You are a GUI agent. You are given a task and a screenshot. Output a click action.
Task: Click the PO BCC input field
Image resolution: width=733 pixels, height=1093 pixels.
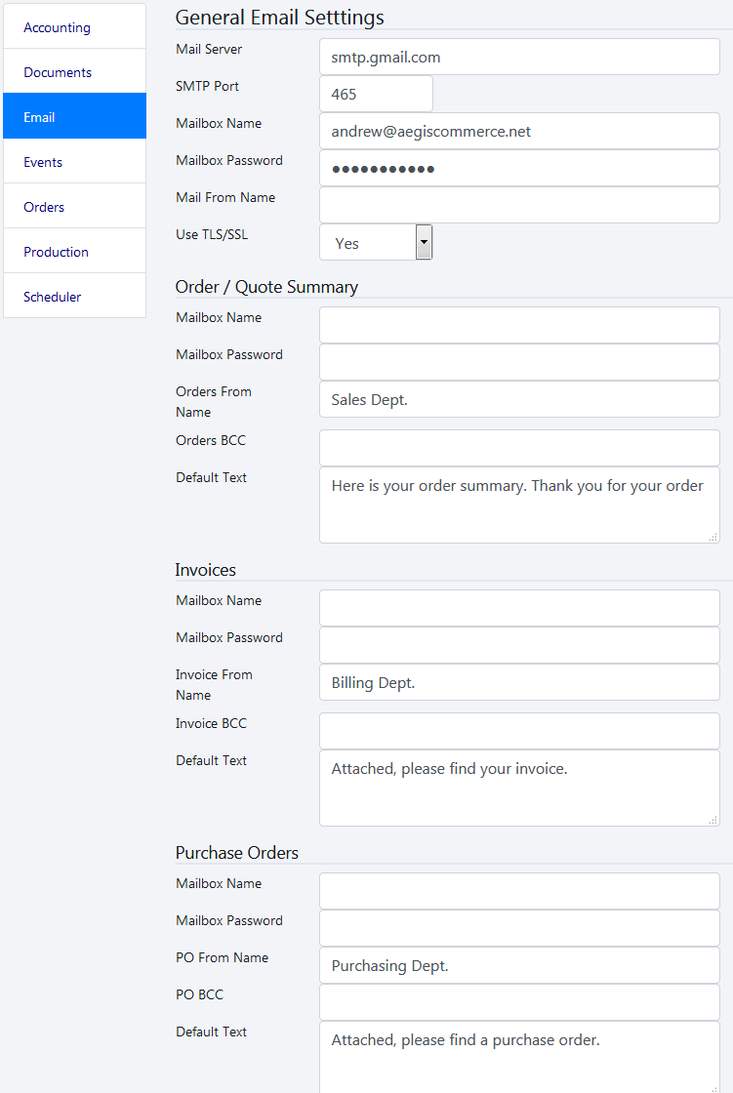pos(519,1002)
